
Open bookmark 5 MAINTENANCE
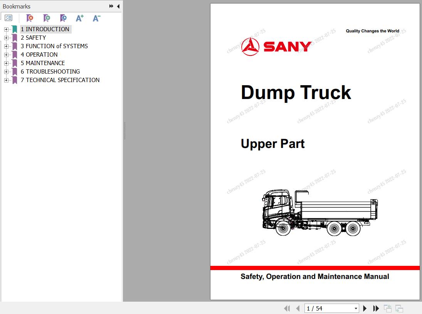point(43,63)
